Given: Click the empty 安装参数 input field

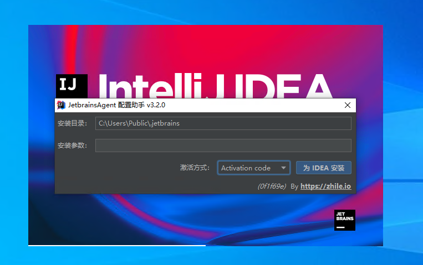Looking at the screenshot, I should (x=223, y=146).
